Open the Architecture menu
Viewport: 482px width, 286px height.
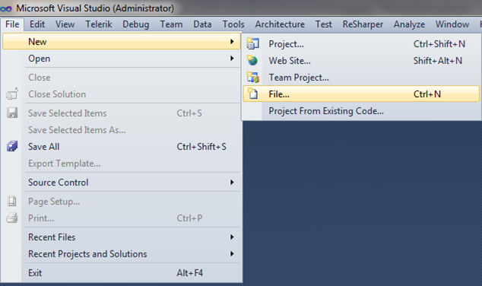tap(280, 24)
